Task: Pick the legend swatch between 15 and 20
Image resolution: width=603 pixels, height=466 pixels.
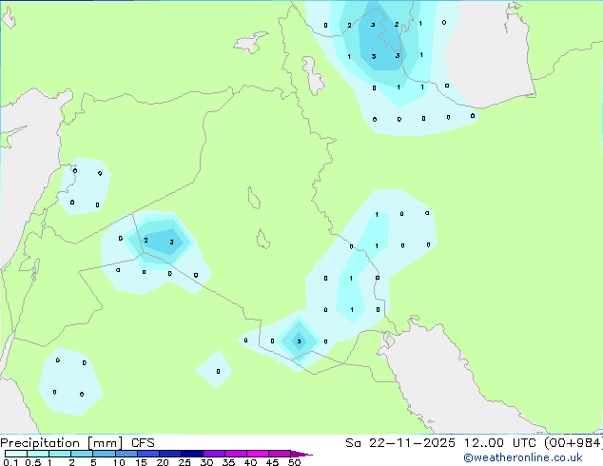Action: tap(148, 454)
